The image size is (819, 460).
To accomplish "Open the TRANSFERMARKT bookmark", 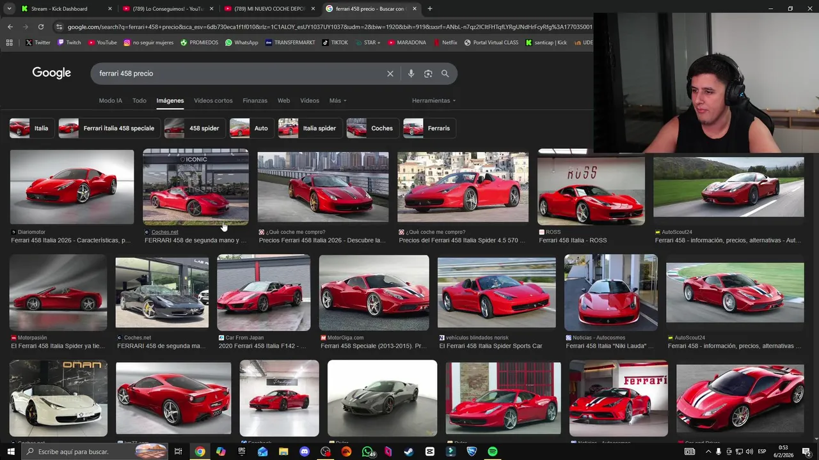I will tap(290, 43).
